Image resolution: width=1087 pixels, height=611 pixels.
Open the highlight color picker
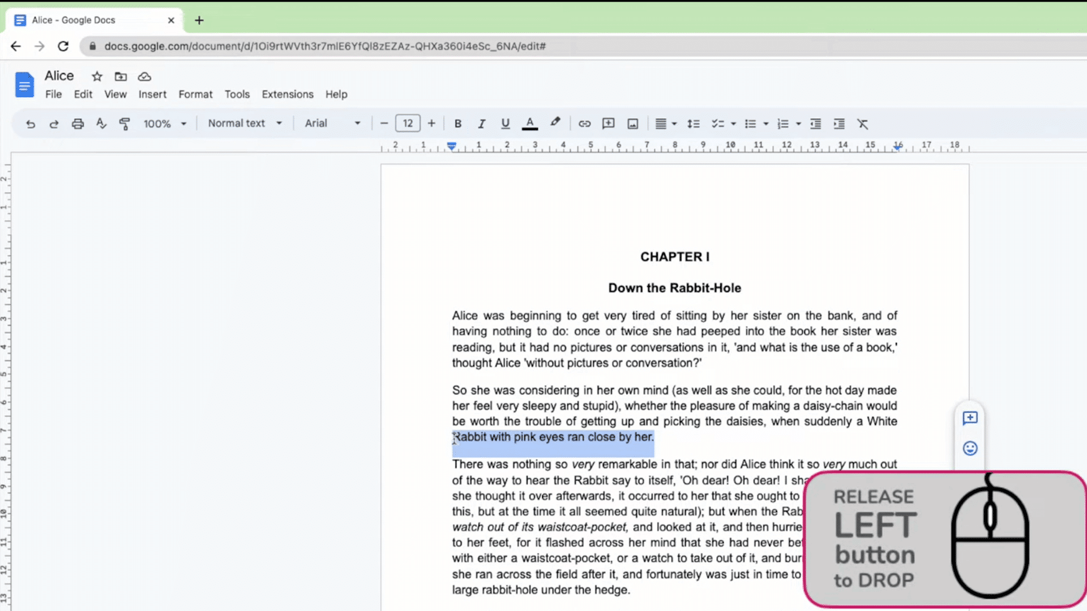coord(555,122)
